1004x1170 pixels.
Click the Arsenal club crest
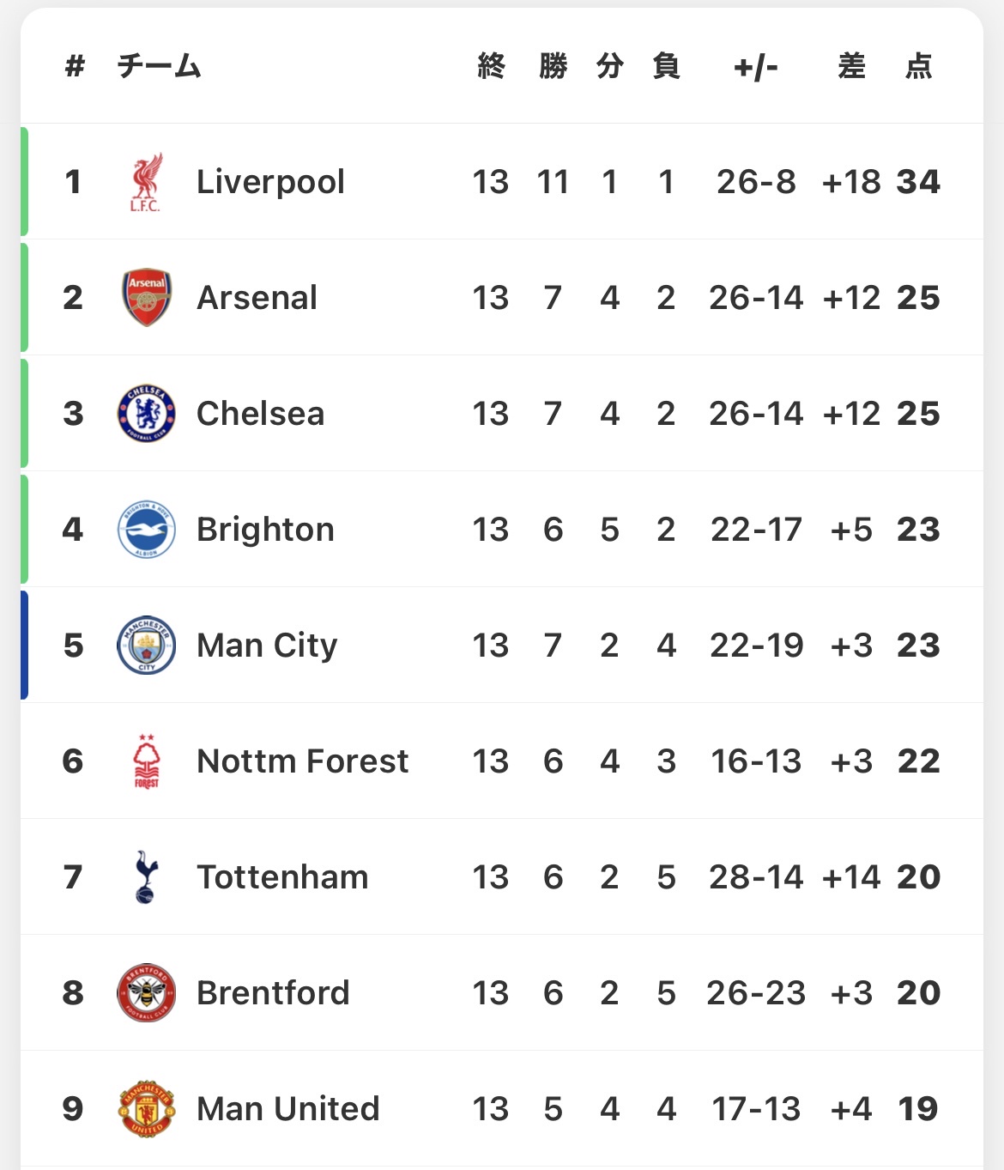[x=146, y=298]
